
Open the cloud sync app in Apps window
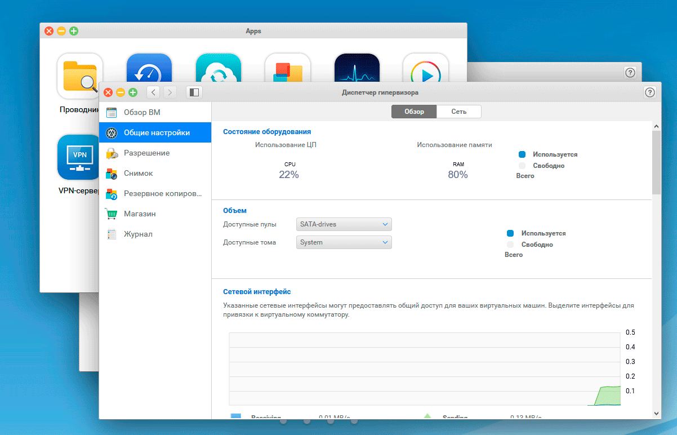tap(219, 68)
